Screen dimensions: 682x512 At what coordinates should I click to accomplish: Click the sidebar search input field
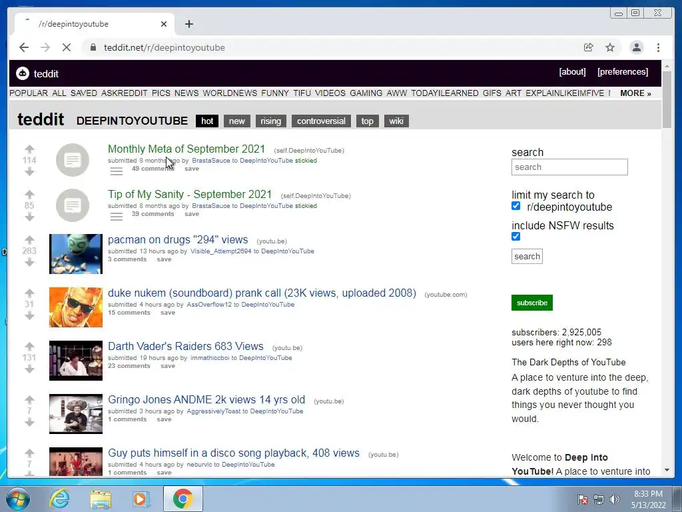pyautogui.click(x=569, y=167)
